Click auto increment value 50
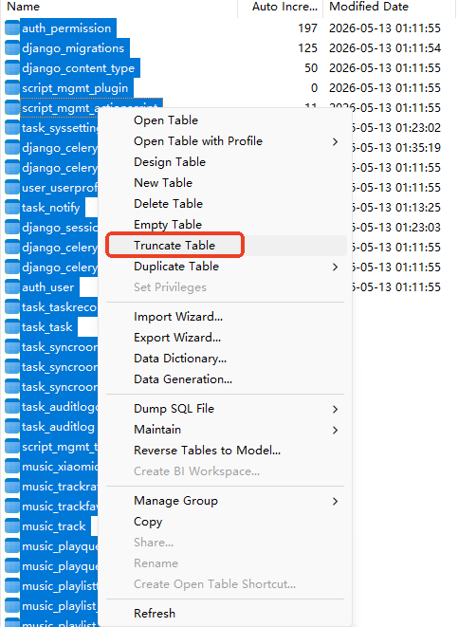Viewport: 458px width, 627px height. coord(311,68)
